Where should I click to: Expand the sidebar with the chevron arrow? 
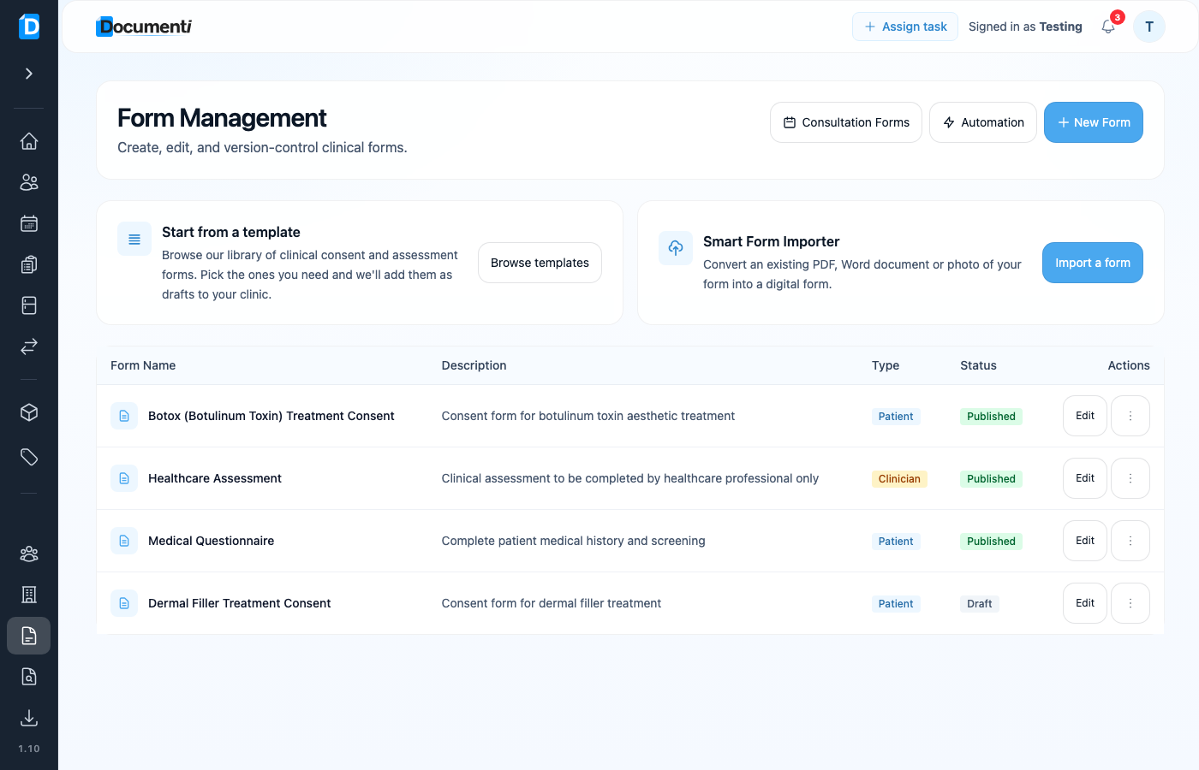pyautogui.click(x=29, y=74)
